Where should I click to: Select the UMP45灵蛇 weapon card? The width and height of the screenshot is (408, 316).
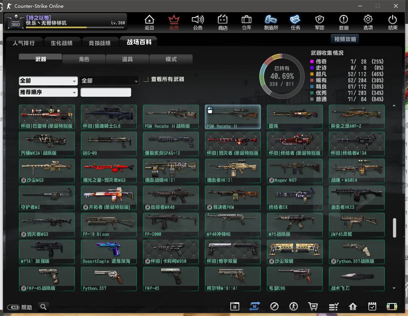pos(357,225)
